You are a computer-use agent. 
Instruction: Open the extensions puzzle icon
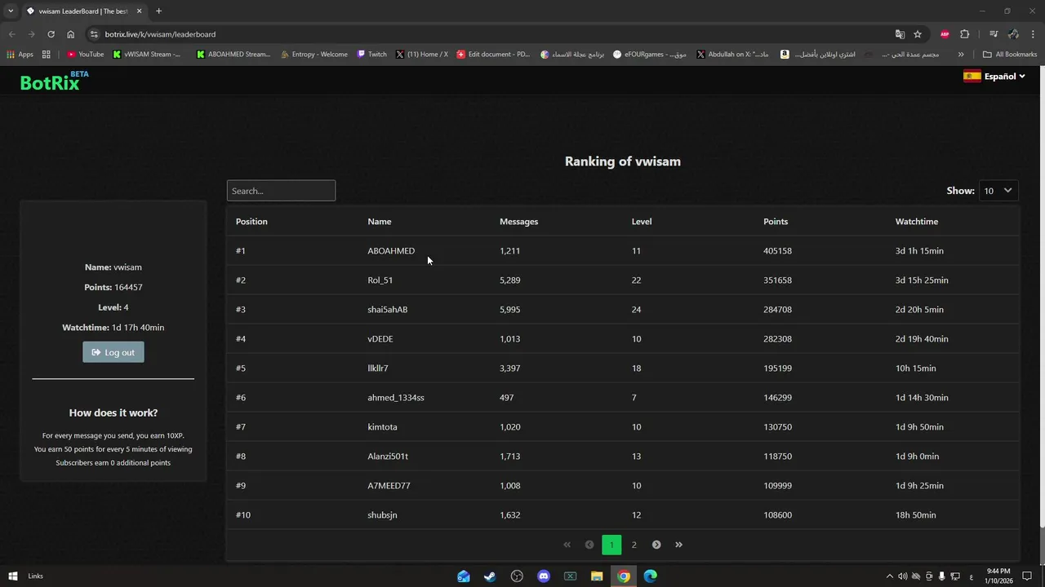pos(965,34)
